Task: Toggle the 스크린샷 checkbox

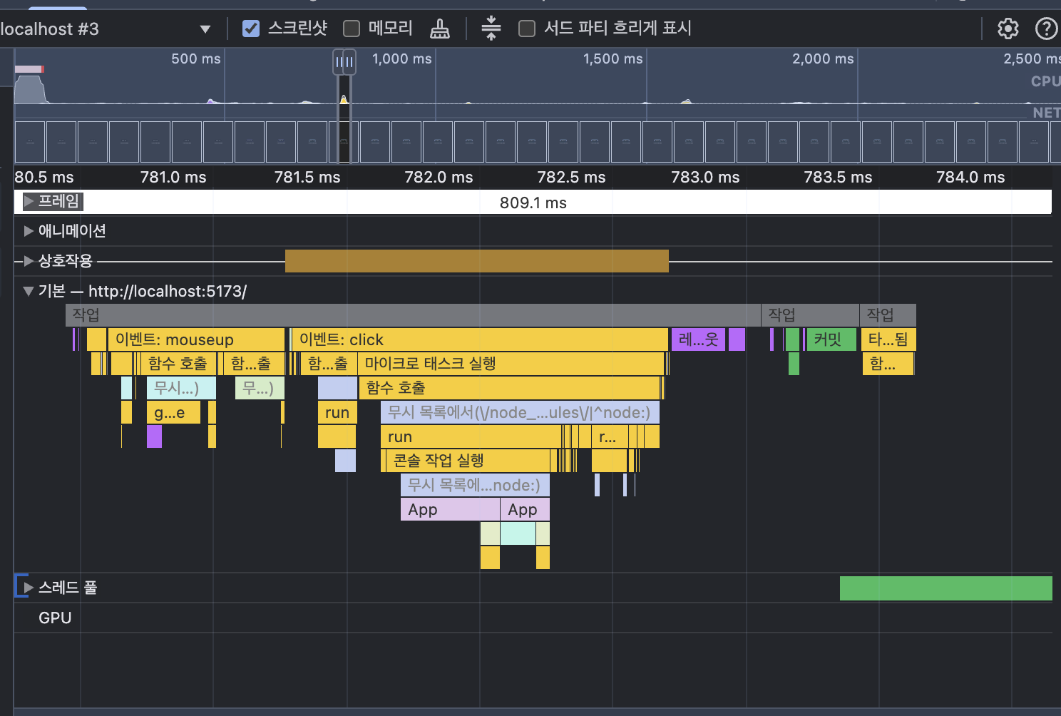Action: 251,29
